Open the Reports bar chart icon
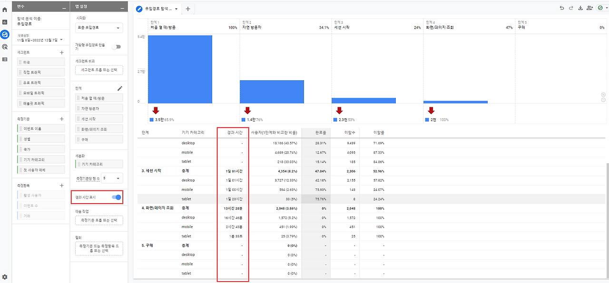This screenshot has height=283, width=609. (x=5, y=22)
